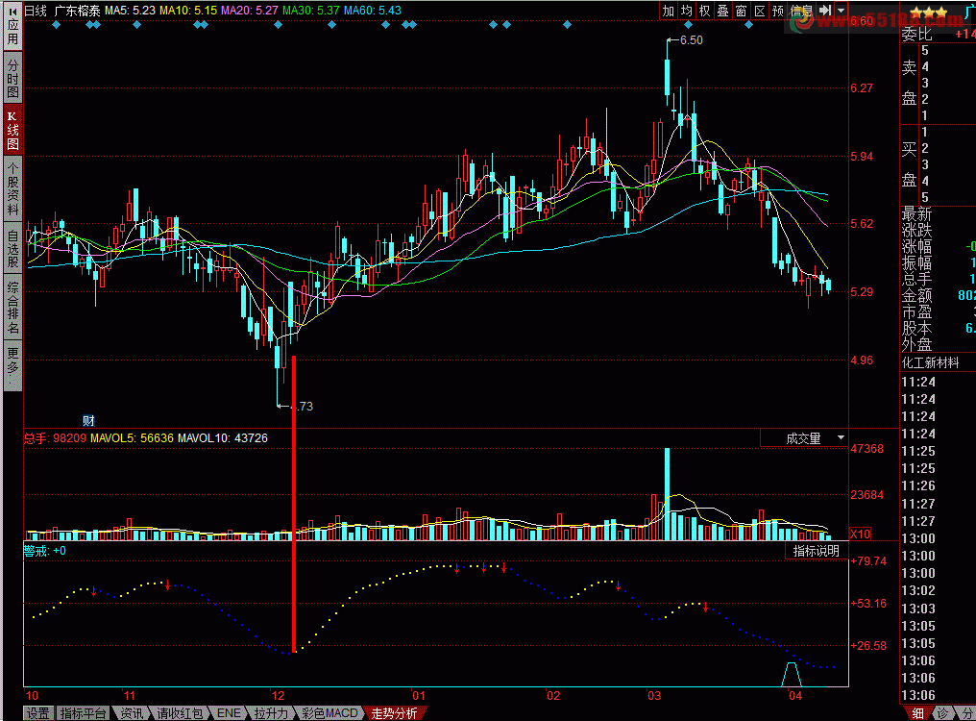This screenshot has width=976, height=721.
Task: Click the 诊 diagnosis tab at bottom right
Action: click(943, 713)
